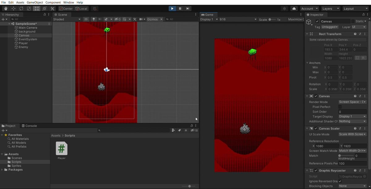This screenshot has width=371, height=189.
Task: Toggle scene audio in the Scene view
Action: click(x=100, y=19)
